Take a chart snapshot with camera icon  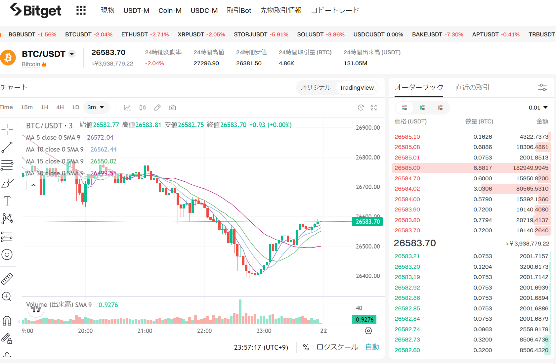[x=172, y=108]
